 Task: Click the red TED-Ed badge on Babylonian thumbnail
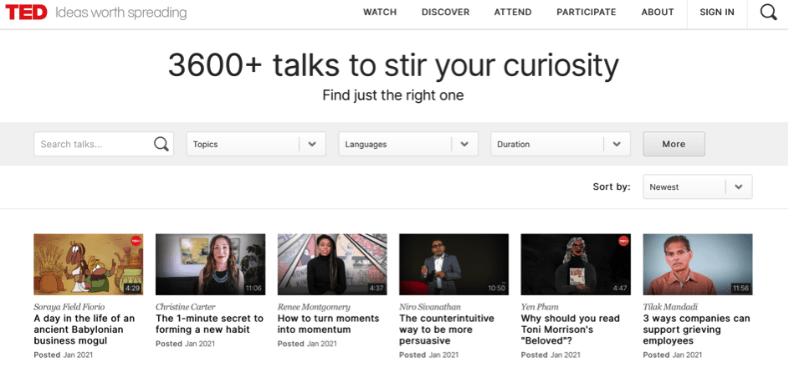tap(136, 241)
